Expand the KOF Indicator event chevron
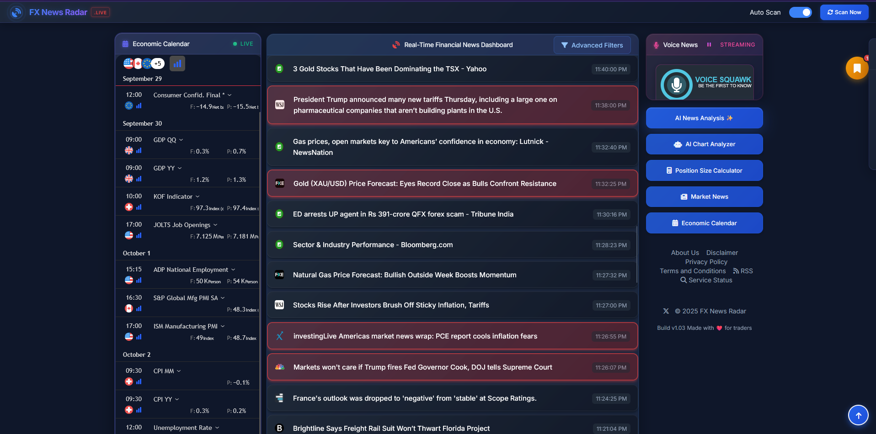This screenshot has width=876, height=434. (x=198, y=196)
